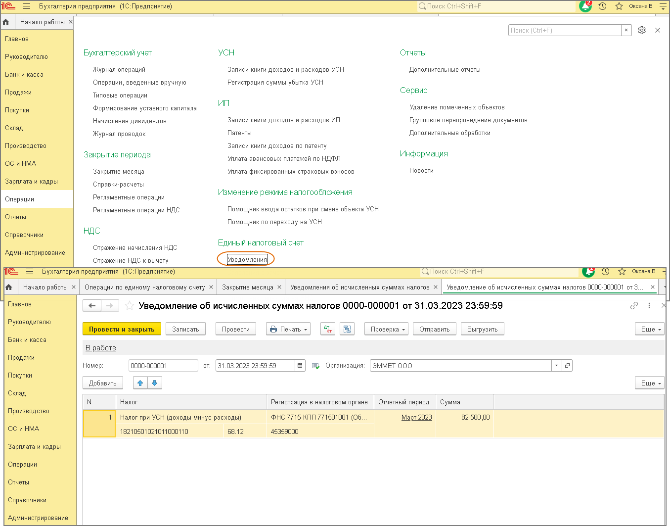Export with the Выгрузить button
The height and width of the screenshot is (527, 670).
(483, 329)
